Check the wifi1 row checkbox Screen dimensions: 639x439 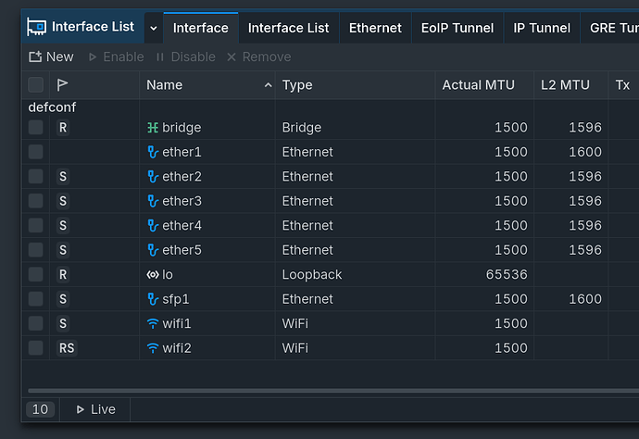tap(36, 323)
